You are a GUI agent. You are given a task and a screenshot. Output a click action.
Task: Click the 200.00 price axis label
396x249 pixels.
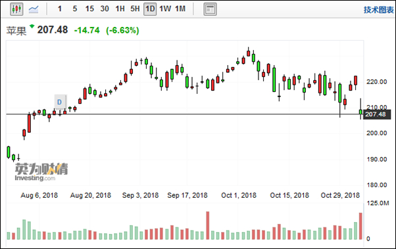point(376,133)
